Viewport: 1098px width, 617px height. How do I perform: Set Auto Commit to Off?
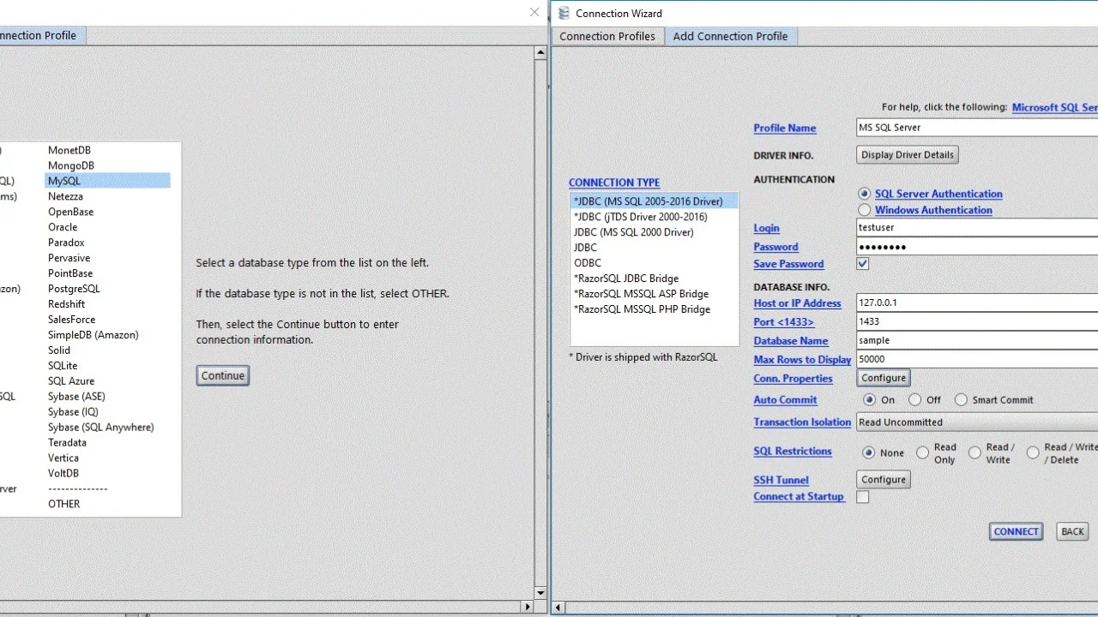click(x=915, y=400)
